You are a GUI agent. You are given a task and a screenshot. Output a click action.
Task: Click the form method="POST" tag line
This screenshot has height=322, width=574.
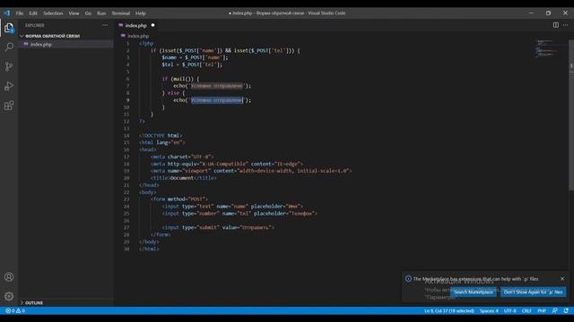179,199
